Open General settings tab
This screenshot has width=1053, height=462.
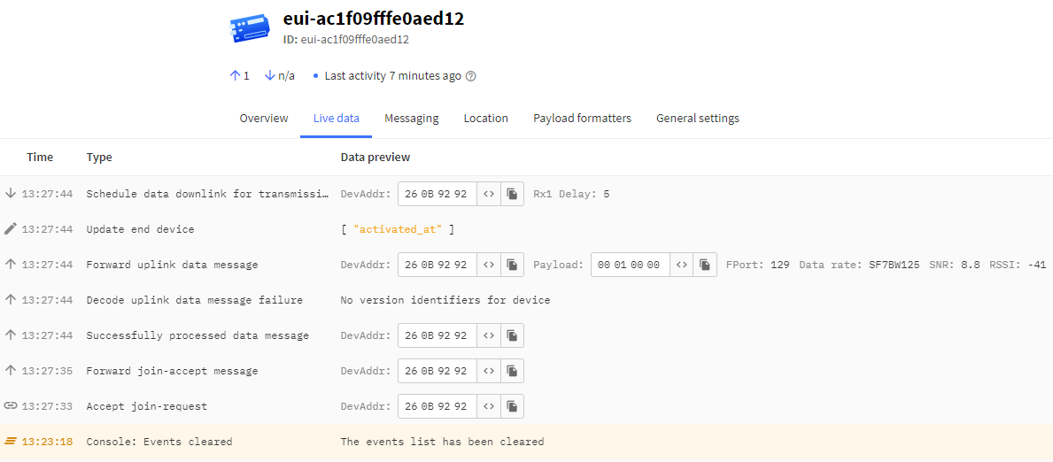click(x=697, y=119)
